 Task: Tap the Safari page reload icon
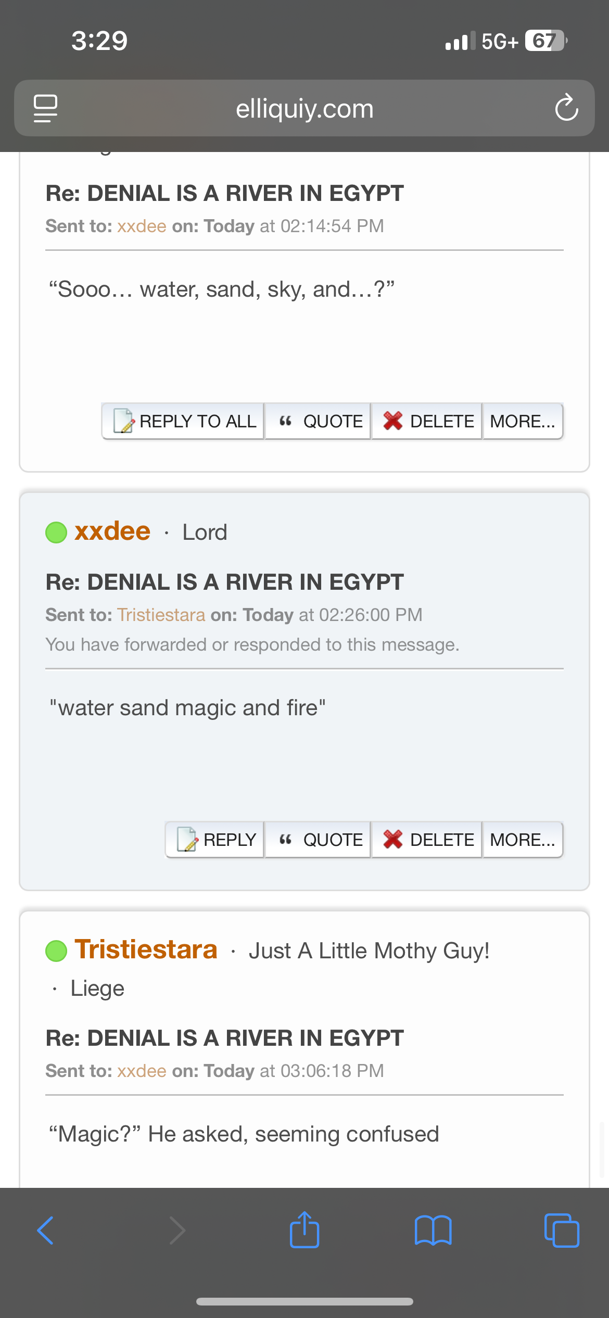566,108
